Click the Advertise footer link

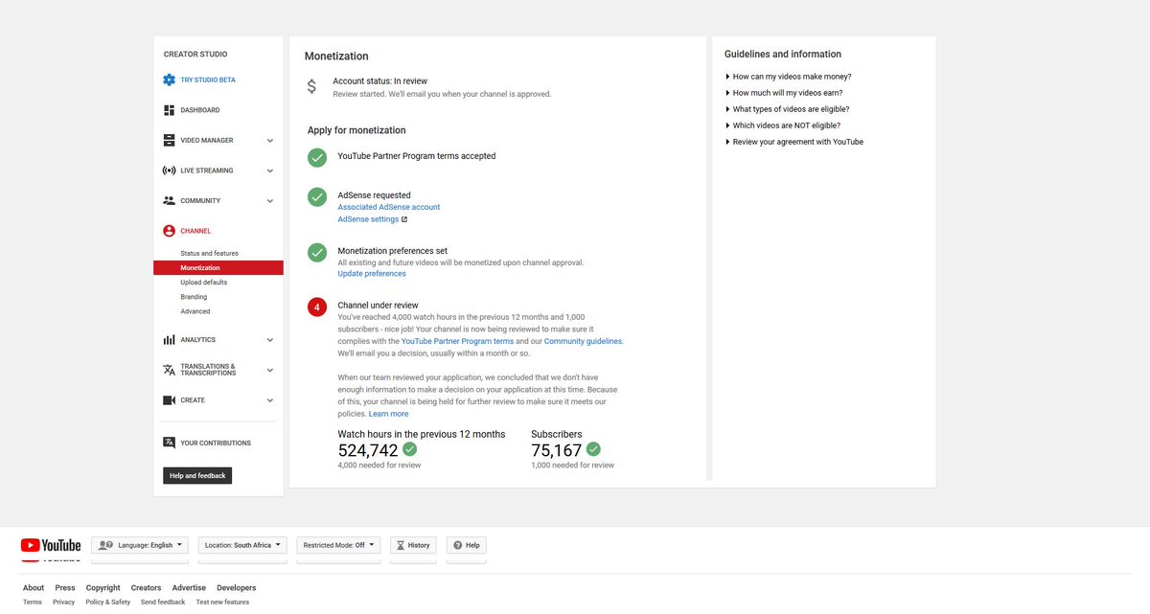tap(189, 588)
